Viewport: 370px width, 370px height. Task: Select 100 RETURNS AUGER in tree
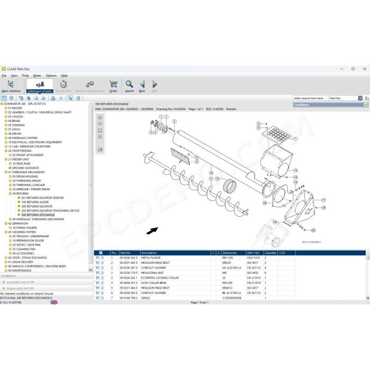pyautogui.click(x=35, y=202)
